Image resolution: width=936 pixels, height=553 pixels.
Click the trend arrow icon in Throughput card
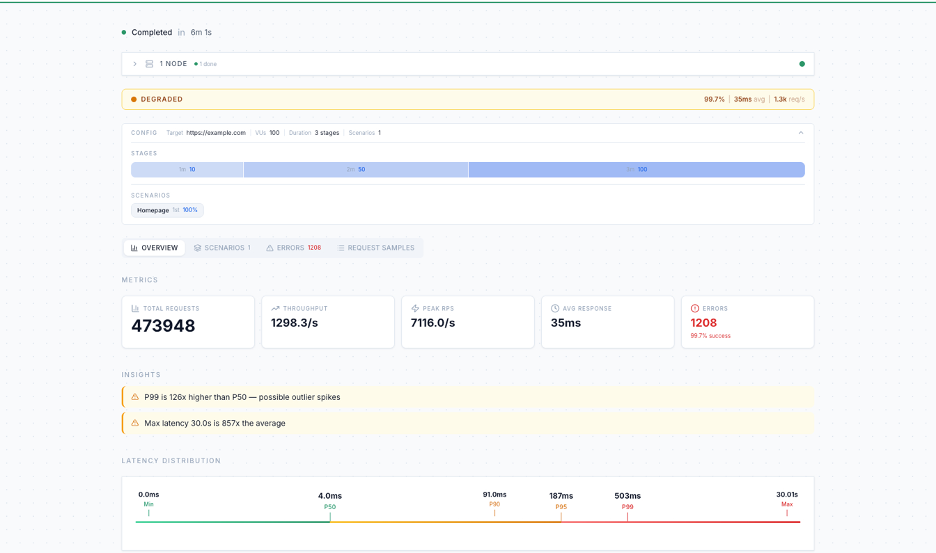pyautogui.click(x=275, y=308)
